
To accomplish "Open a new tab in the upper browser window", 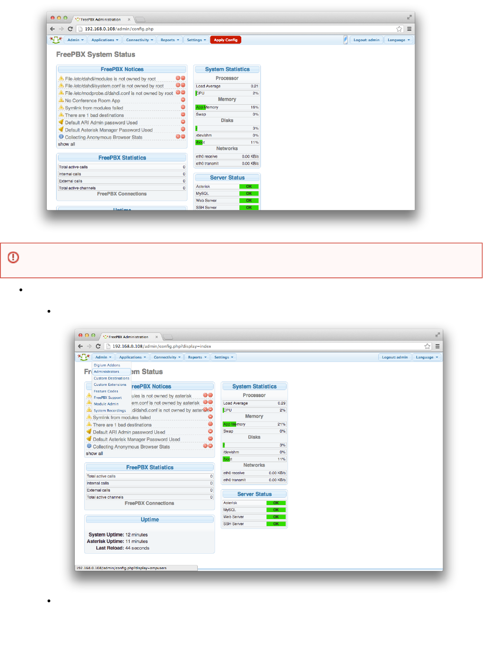I will [x=140, y=20].
